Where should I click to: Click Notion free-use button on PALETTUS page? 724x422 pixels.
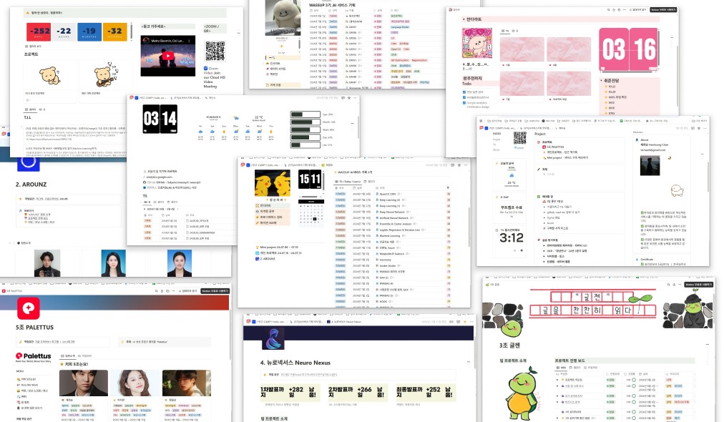pos(215,291)
